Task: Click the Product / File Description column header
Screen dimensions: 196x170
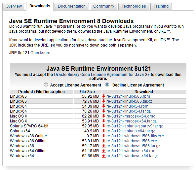Action: pyautogui.click(x=42, y=92)
